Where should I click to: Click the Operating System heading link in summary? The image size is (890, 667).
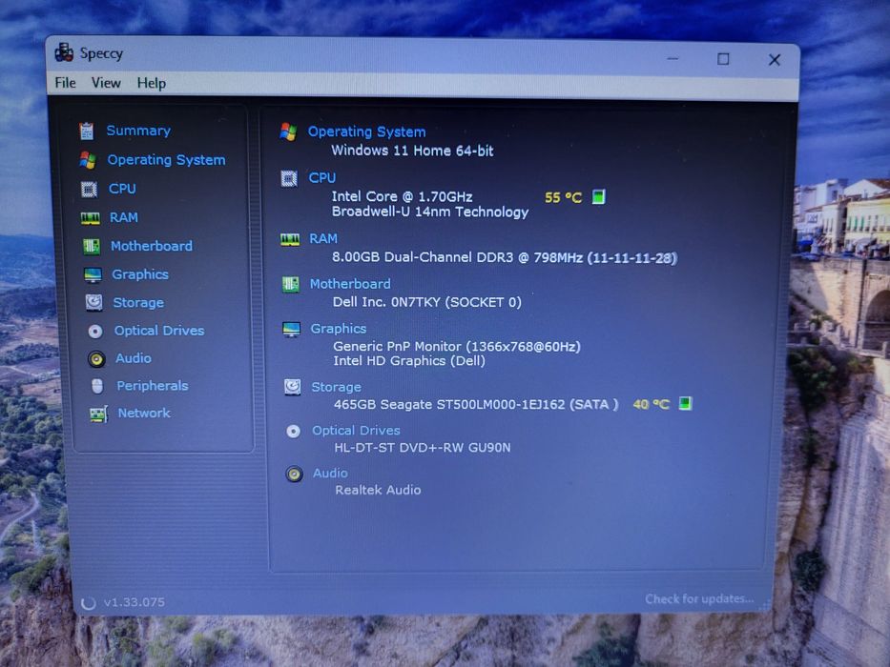(x=366, y=132)
